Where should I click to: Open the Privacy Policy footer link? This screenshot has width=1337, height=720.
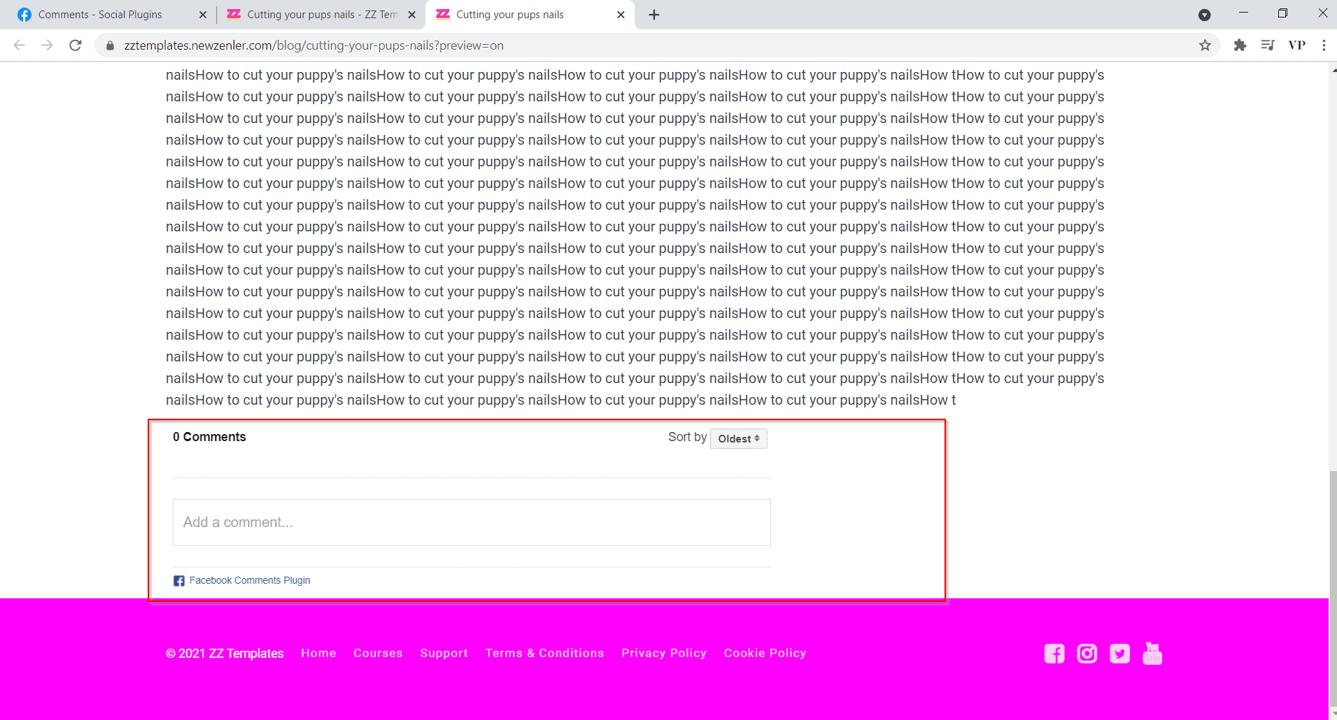click(x=663, y=653)
